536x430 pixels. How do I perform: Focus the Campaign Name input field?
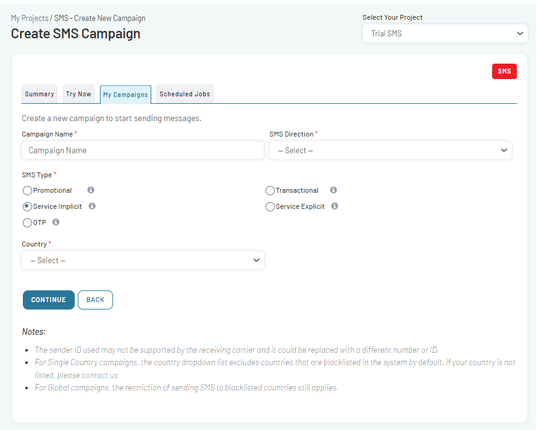143,150
